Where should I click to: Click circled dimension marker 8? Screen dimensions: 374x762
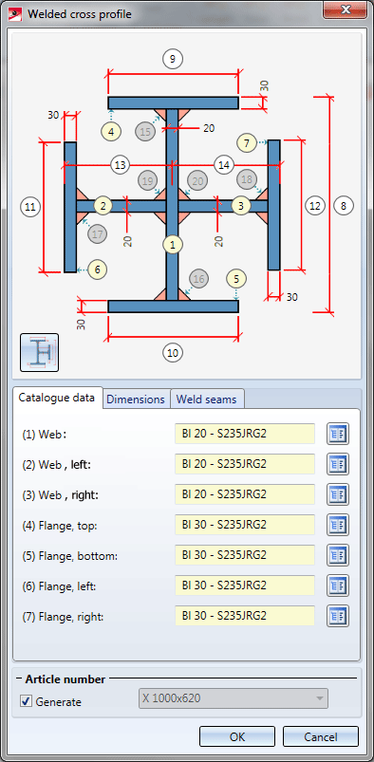click(344, 206)
